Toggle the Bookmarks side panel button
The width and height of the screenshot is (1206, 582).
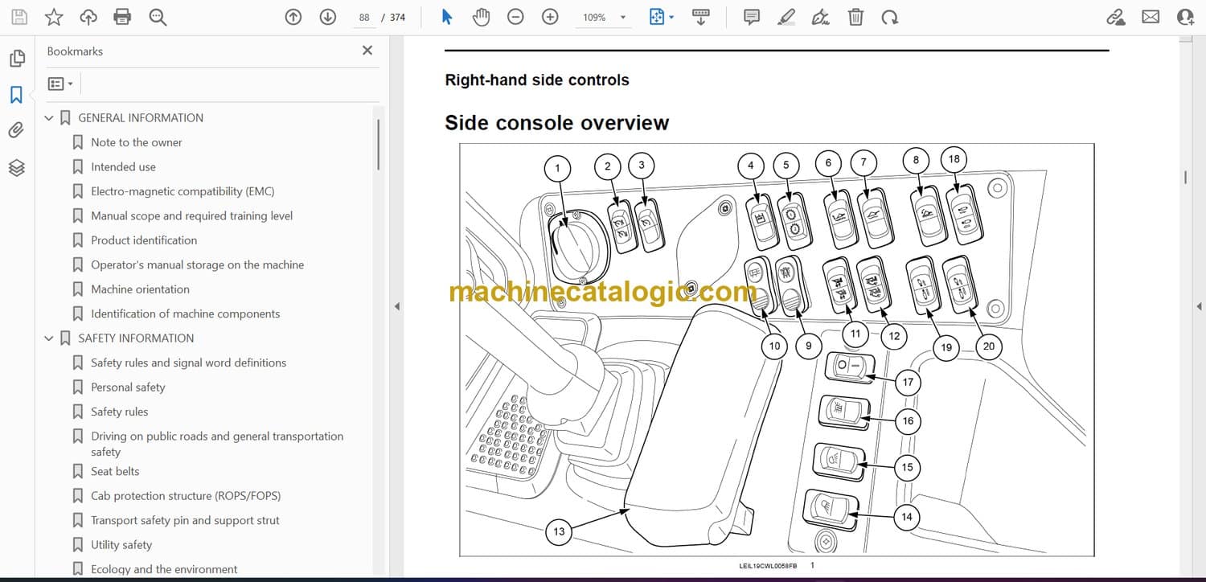16,95
